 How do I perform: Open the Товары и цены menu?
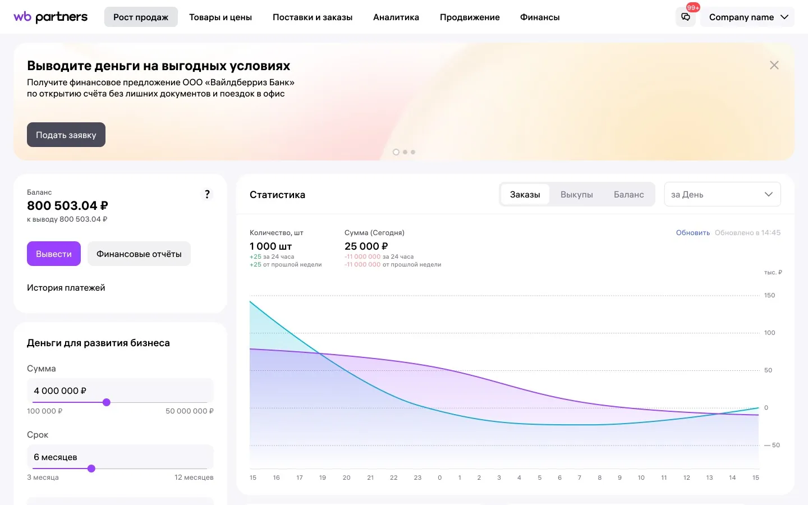221,17
